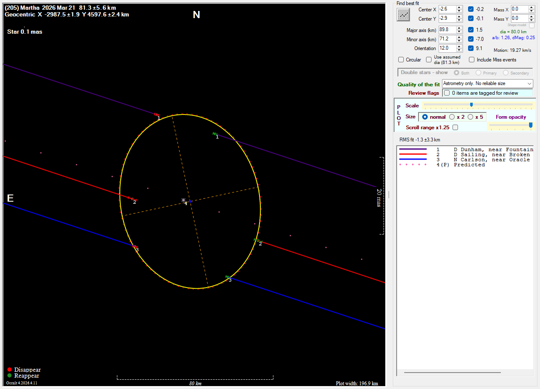Click the Find best fit graph button

403,15
